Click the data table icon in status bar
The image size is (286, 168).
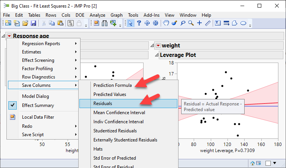click(x=258, y=163)
